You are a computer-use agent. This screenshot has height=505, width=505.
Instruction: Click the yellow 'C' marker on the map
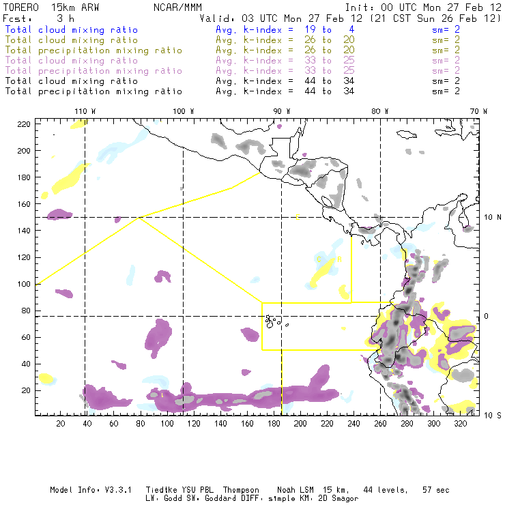[x=319, y=259]
